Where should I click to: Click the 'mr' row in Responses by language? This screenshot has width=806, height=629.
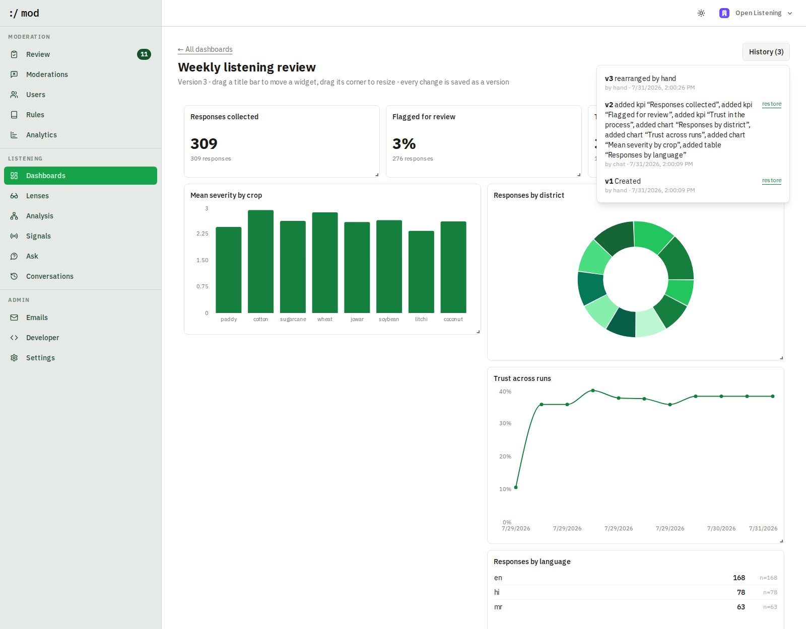coord(636,607)
